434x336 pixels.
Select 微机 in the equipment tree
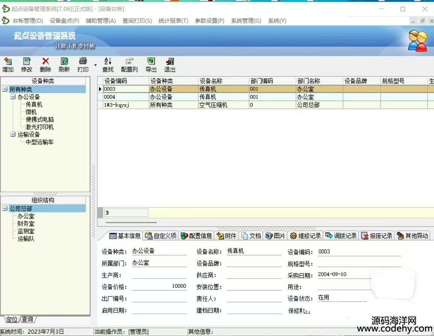coord(31,112)
